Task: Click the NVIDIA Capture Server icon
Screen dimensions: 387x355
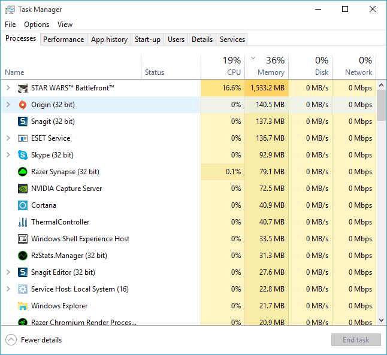Action: click(23, 189)
